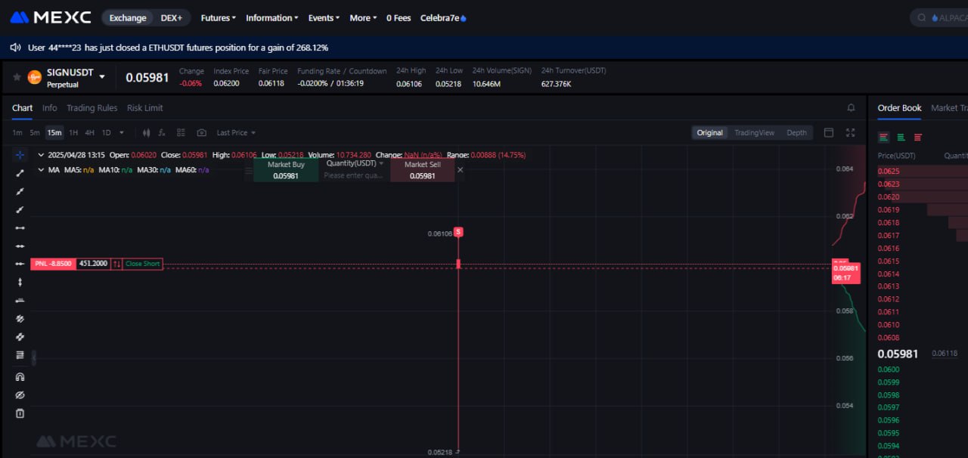Switch to DEX+ mode

(172, 17)
